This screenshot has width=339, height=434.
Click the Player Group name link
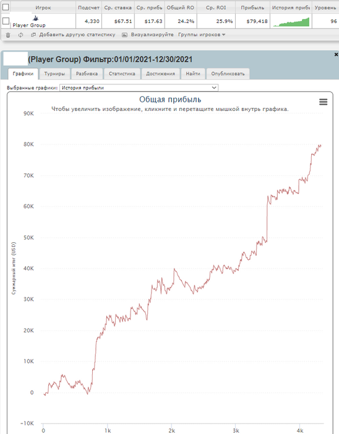click(29, 25)
